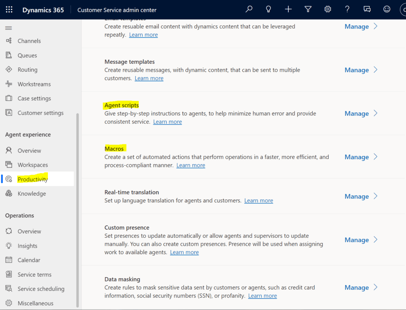Screen dimensions: 406x310
Task: Open the settings gear icon
Action: tap(327, 9)
